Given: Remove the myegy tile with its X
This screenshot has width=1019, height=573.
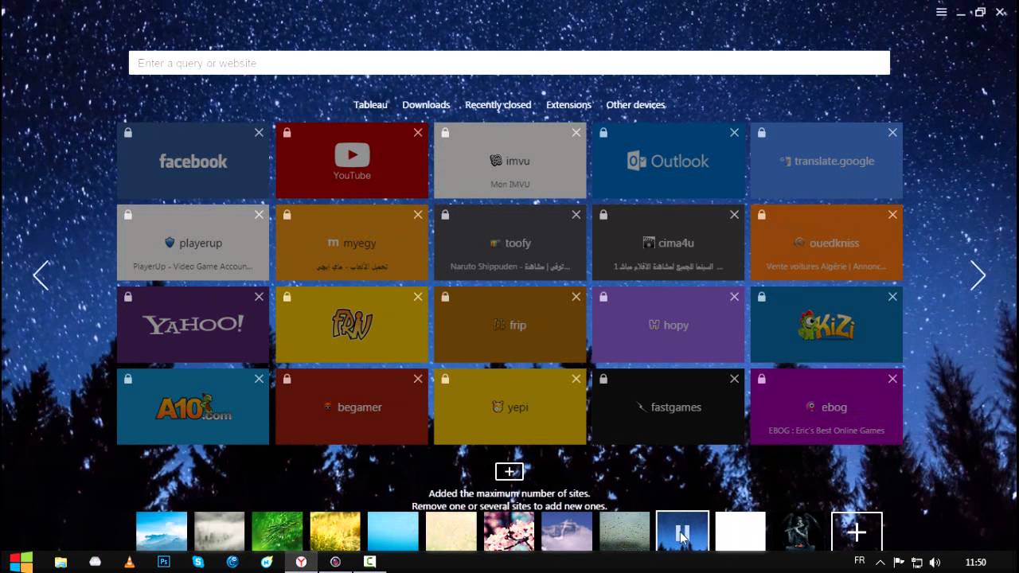Looking at the screenshot, I should coord(417,215).
